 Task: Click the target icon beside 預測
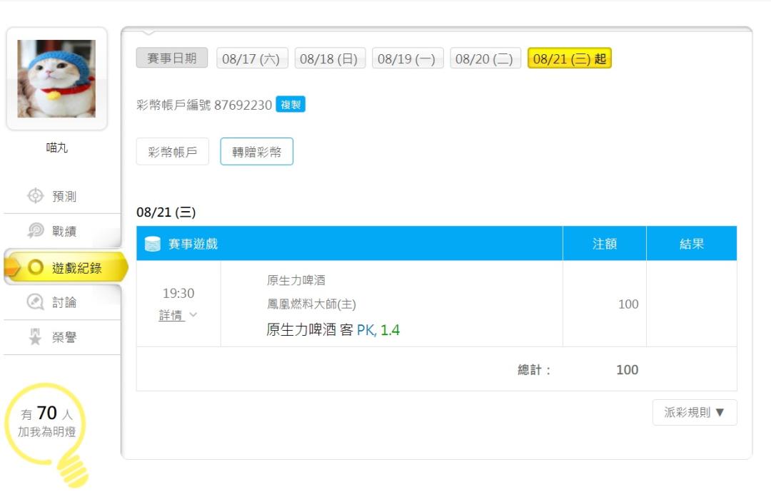(x=36, y=195)
